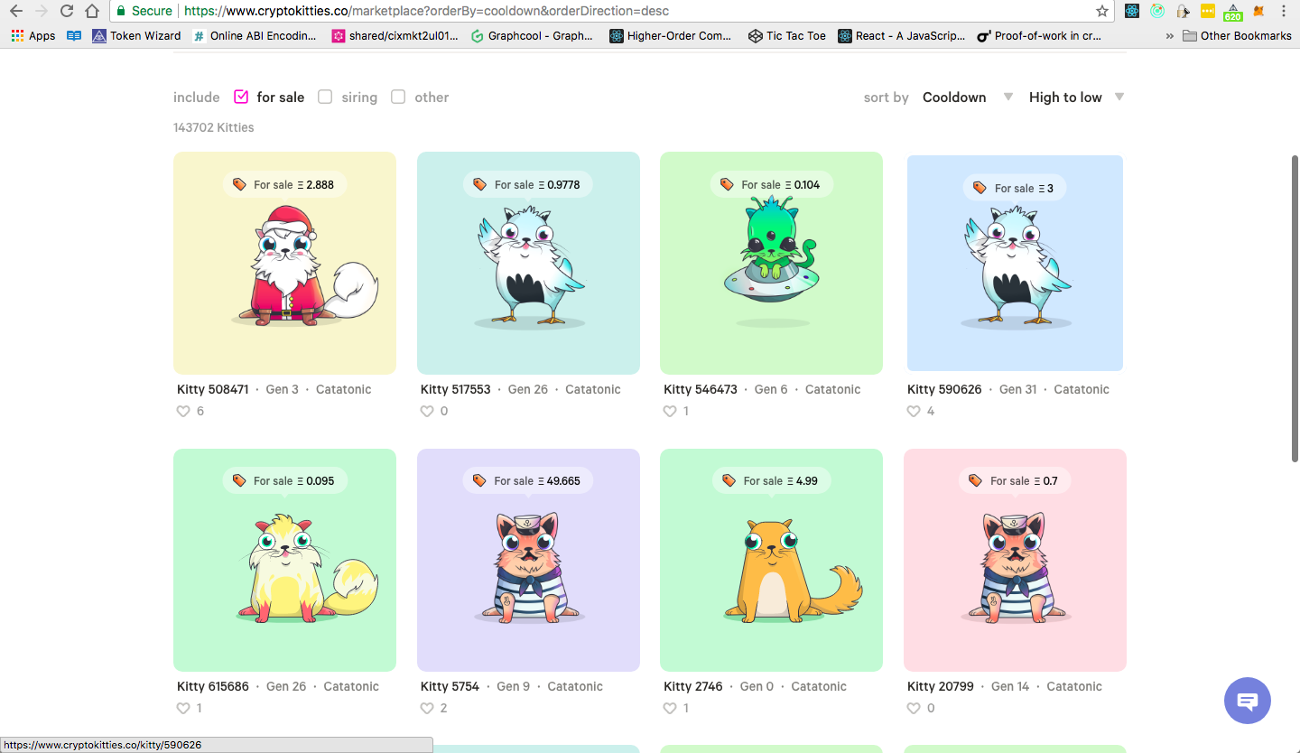Click the Kitty 2746 title text
This screenshot has width=1300, height=753.
click(693, 686)
